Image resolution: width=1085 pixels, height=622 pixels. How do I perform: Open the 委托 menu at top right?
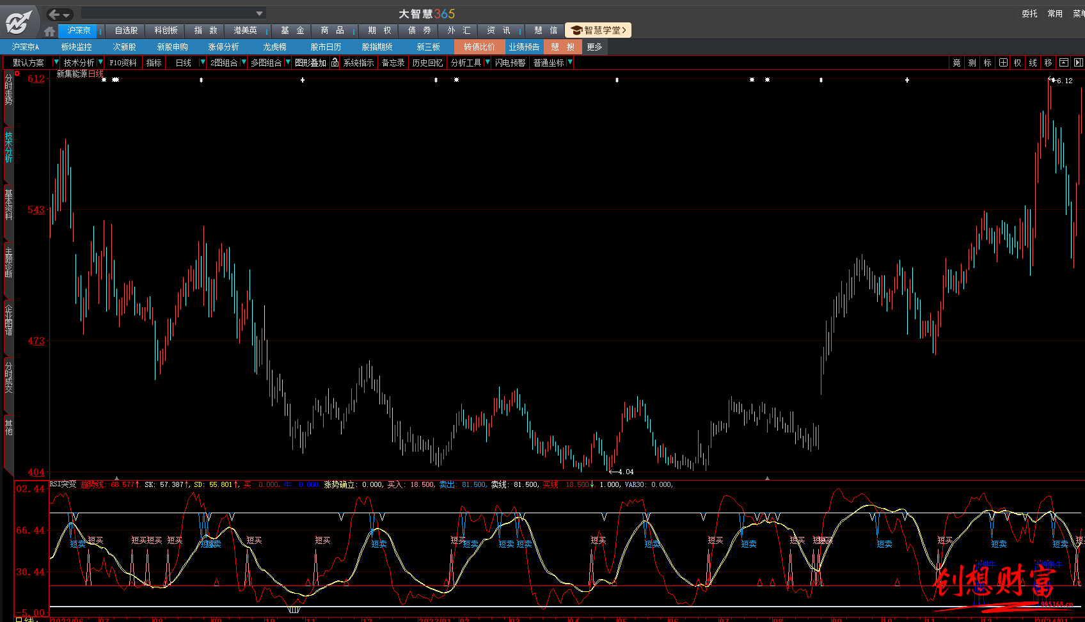1029,13
